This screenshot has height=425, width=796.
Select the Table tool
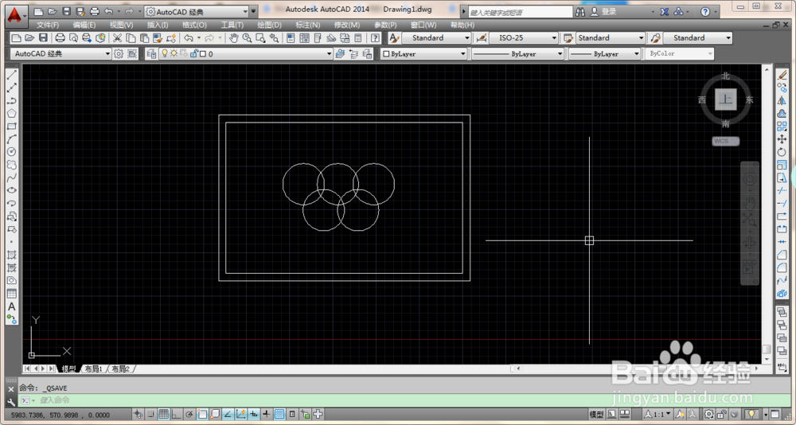coord(11,294)
